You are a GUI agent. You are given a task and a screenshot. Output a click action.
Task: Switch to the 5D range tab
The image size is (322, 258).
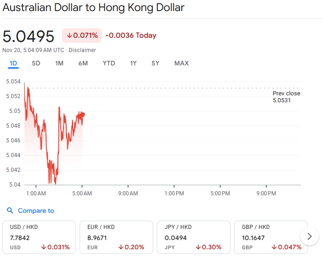tap(36, 63)
